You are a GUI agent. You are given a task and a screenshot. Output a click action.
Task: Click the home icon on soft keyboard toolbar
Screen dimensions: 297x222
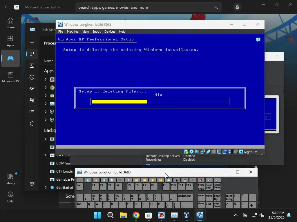point(96,180)
